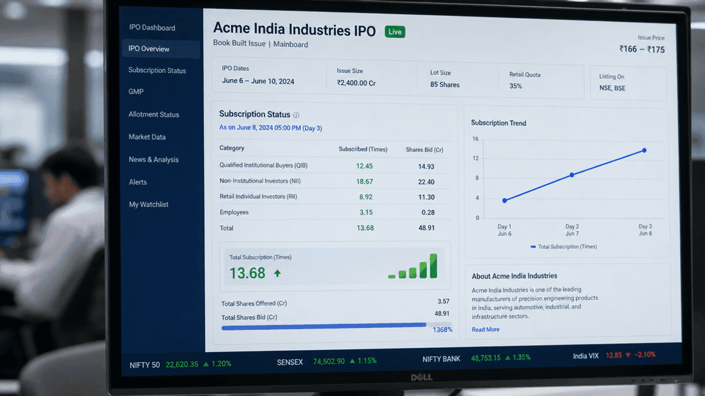The image size is (705, 396).
Task: Click the Non-Institutional Investors (NII) row label
Action: point(260,181)
